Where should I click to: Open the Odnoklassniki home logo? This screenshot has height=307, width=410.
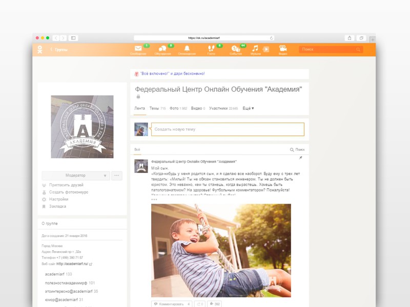click(x=40, y=49)
